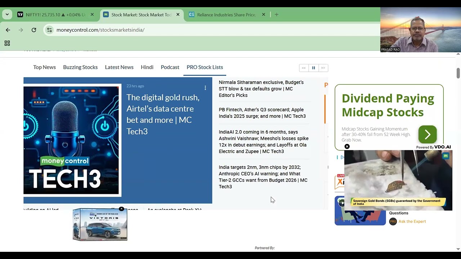Screen dimensions: 461x259
Task: Open IndiaAI 2.0 coming in 6 months story
Action: (x=264, y=142)
